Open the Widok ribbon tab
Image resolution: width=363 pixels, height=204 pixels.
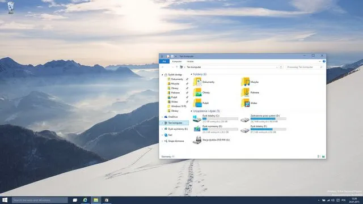click(x=191, y=61)
